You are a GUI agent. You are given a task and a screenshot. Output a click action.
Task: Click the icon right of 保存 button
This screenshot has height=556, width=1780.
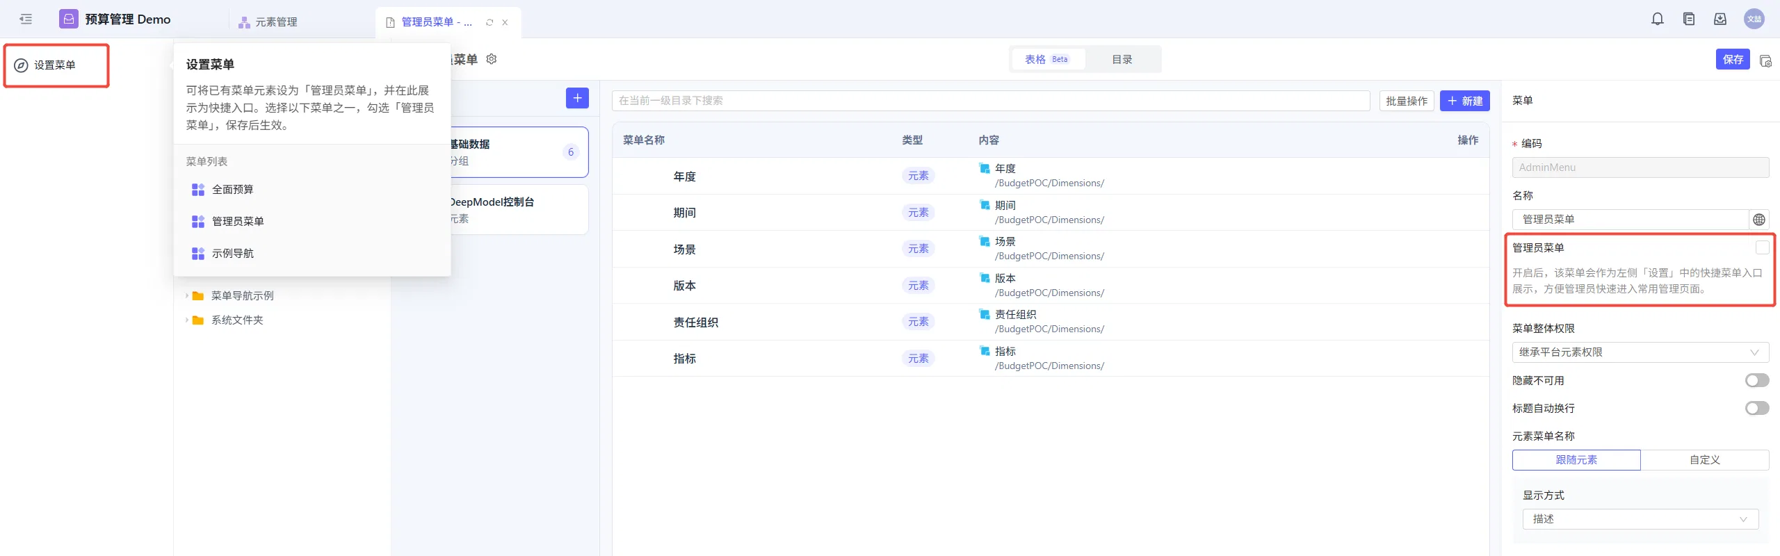[x=1765, y=60]
